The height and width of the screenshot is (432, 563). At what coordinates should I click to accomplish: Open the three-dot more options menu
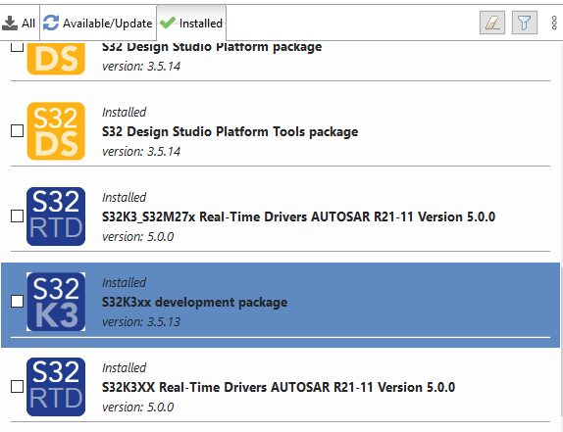[554, 23]
